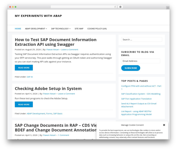Image resolution: width=177 pixels, height=150 pixels.
Task: Click the Search input field
Action: click(142, 40)
